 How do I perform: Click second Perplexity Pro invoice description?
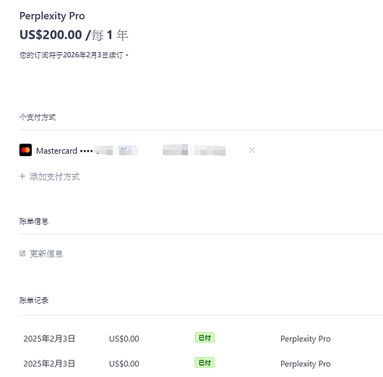(x=305, y=364)
